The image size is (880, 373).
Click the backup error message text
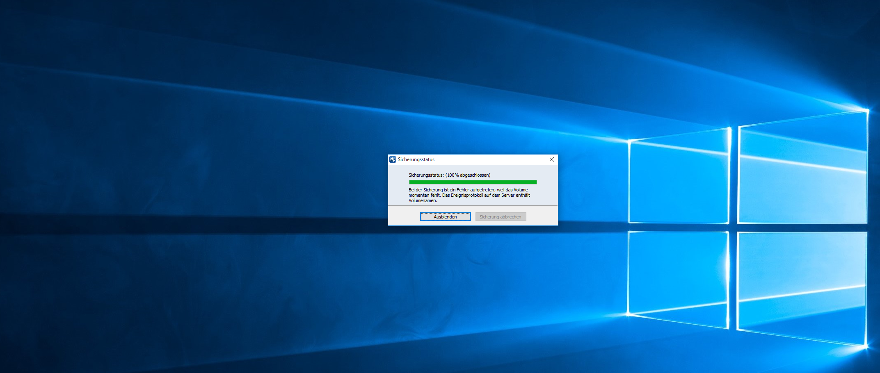coord(469,195)
